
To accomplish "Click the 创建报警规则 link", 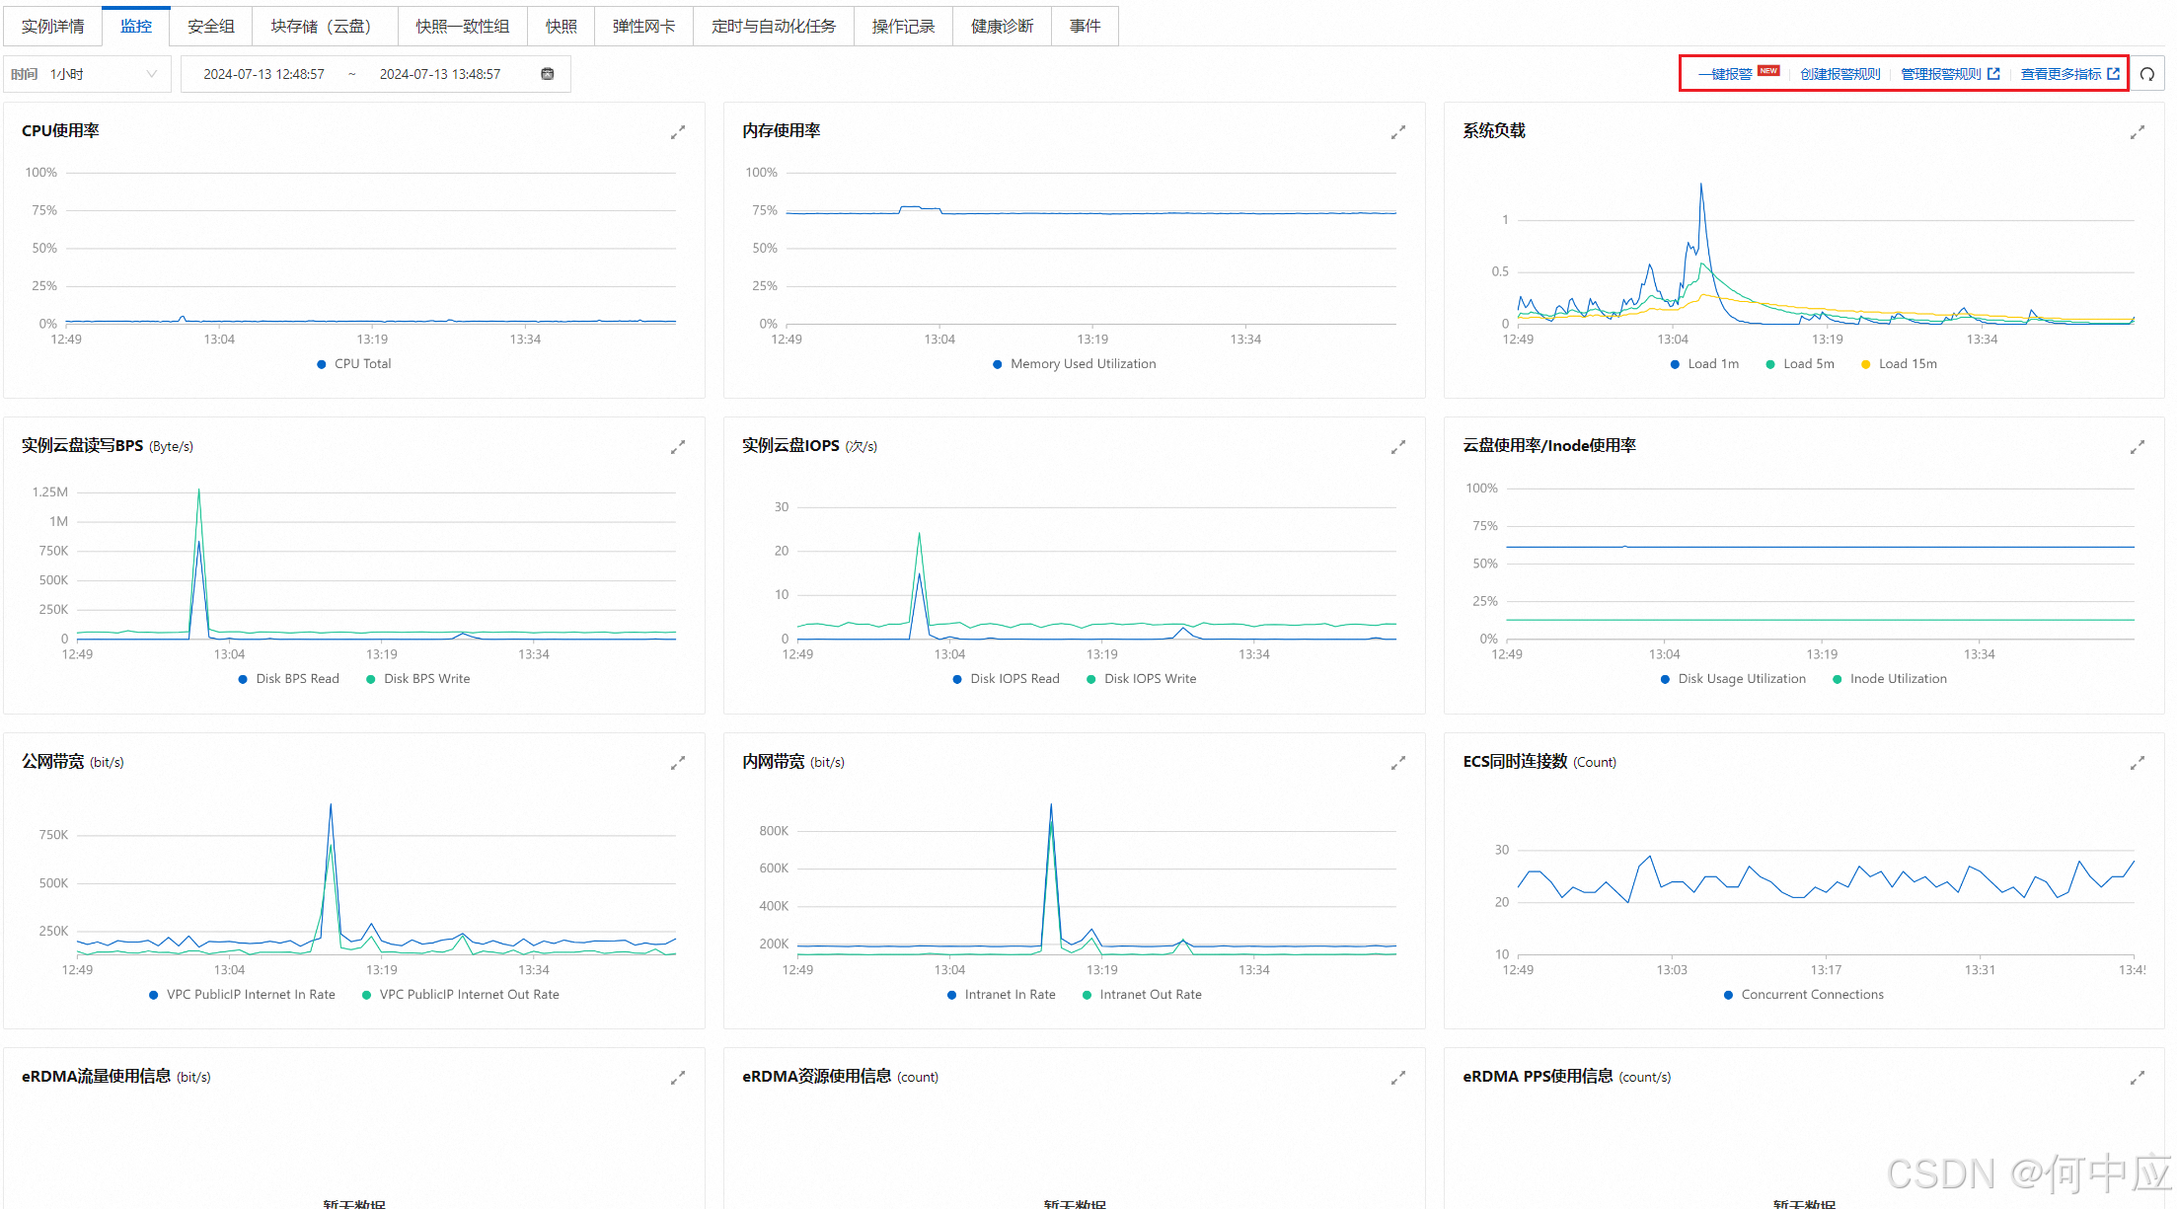I will [x=1840, y=74].
